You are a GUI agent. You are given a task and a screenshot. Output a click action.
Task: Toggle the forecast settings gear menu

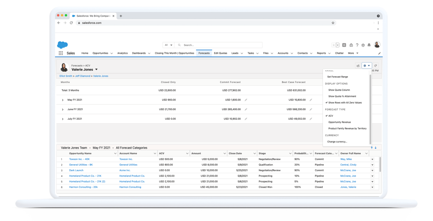pos(367,66)
